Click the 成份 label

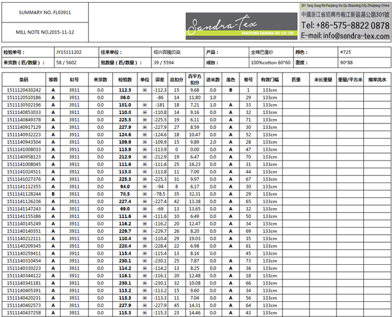212,63
